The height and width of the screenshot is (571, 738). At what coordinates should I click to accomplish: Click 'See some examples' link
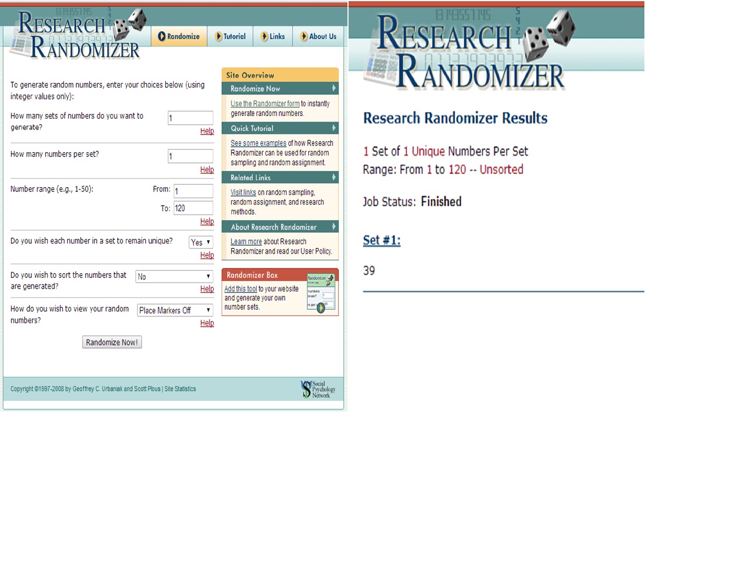[x=259, y=144]
